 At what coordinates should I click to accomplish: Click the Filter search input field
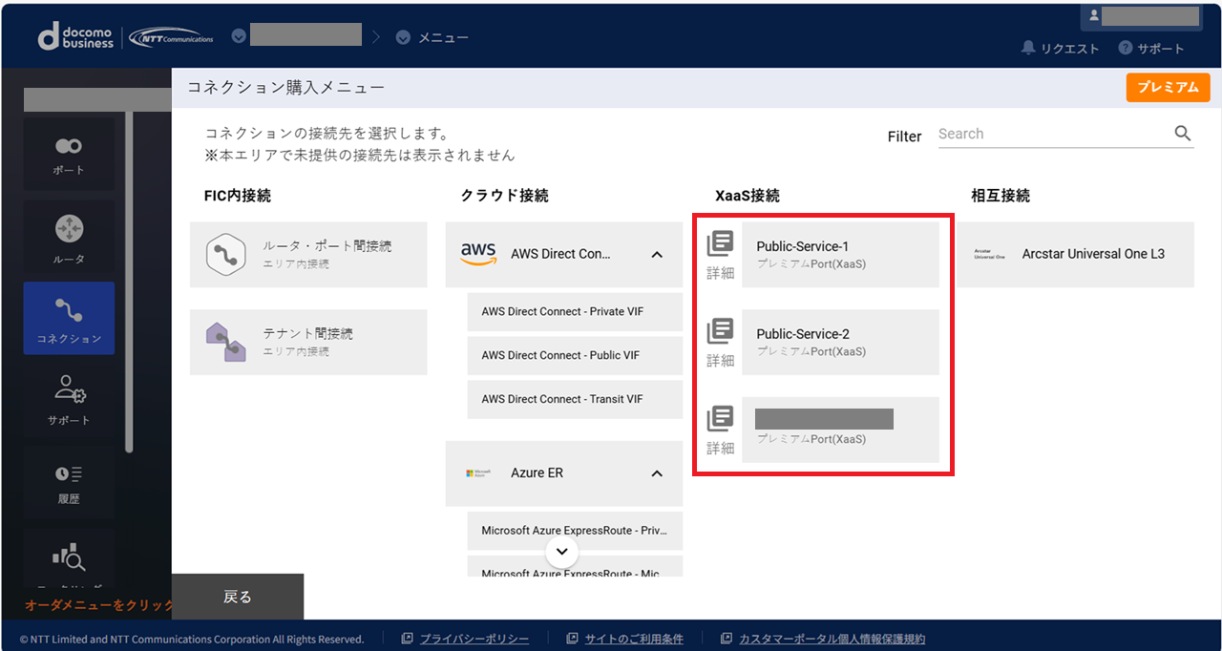click(1050, 135)
